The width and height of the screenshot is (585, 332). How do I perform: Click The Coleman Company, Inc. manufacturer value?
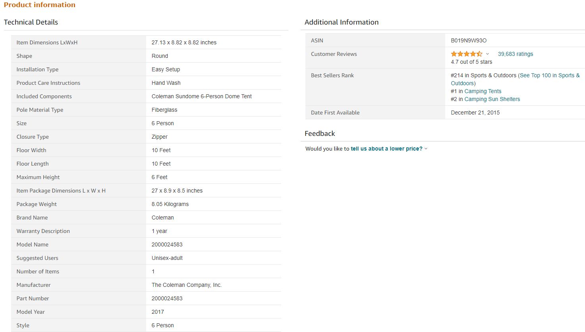186,285
